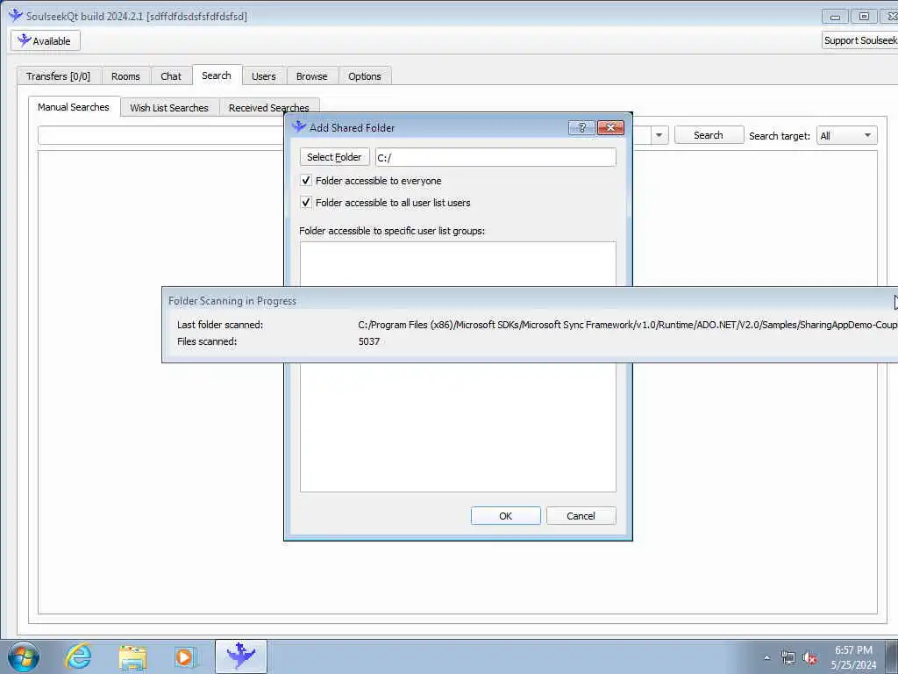Screen dimensions: 898x674
Task: Open File Explorer from taskbar
Action: 133,657
